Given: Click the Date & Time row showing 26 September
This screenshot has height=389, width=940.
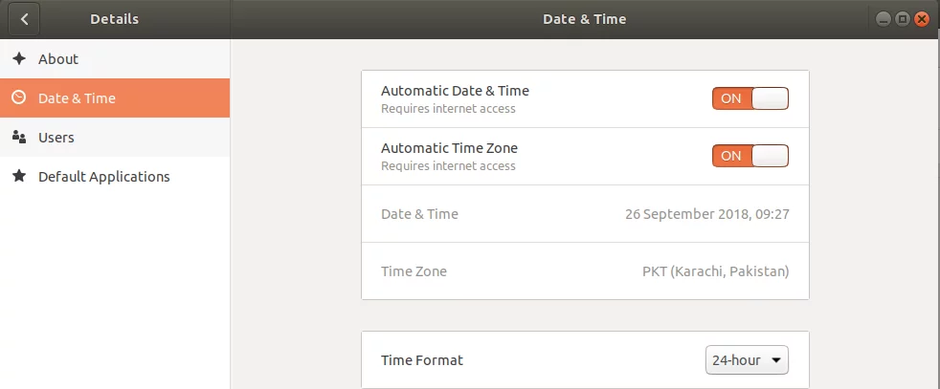Looking at the screenshot, I should point(584,214).
